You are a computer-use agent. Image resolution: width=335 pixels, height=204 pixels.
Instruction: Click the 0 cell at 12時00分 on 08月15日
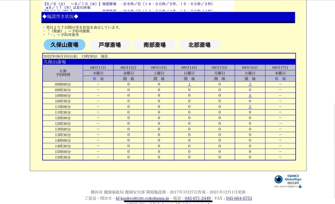(x=220, y=118)
